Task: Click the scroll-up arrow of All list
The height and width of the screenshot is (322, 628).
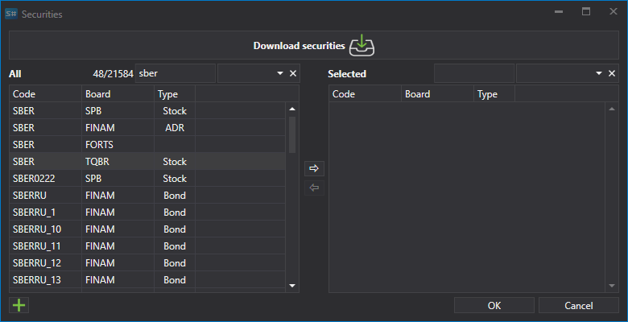Action: (x=292, y=109)
